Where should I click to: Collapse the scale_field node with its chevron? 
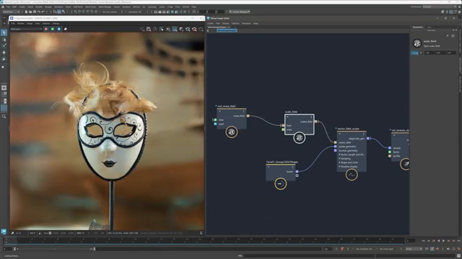tap(287, 117)
